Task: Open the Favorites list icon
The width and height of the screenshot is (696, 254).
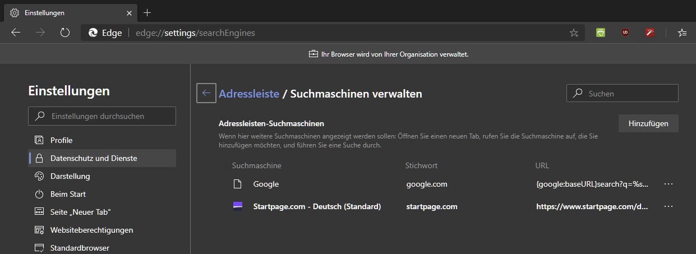Action: click(682, 33)
